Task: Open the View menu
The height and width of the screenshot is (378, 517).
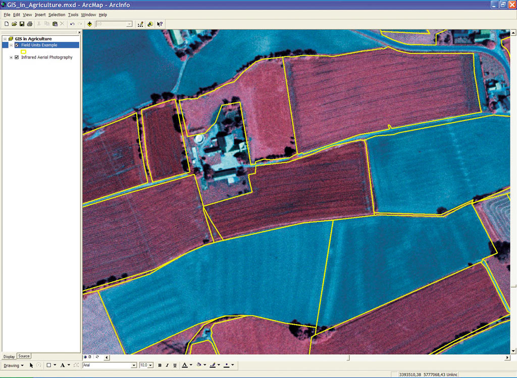Action: pos(27,15)
